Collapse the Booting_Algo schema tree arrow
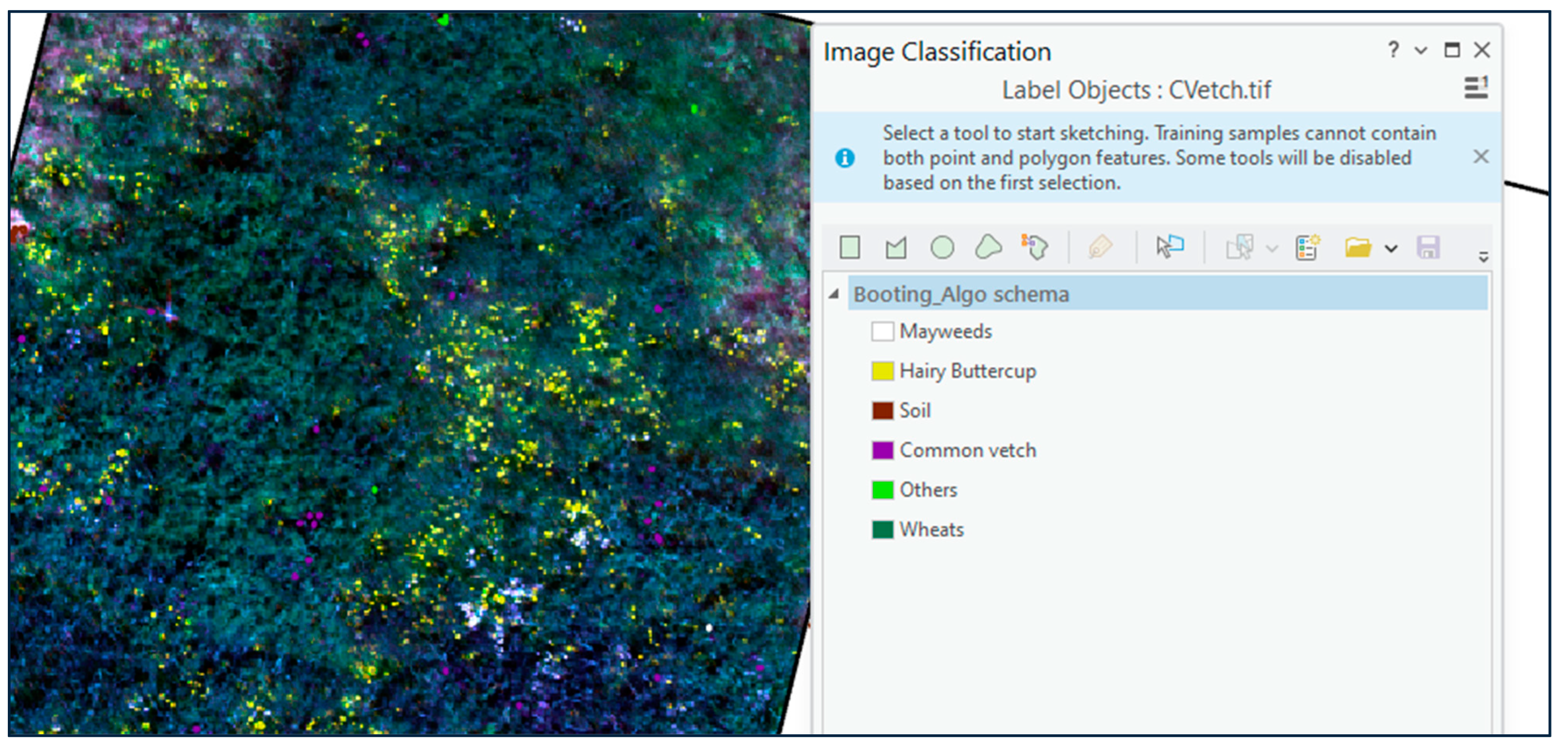1562x748 pixels. pyautogui.click(x=834, y=294)
